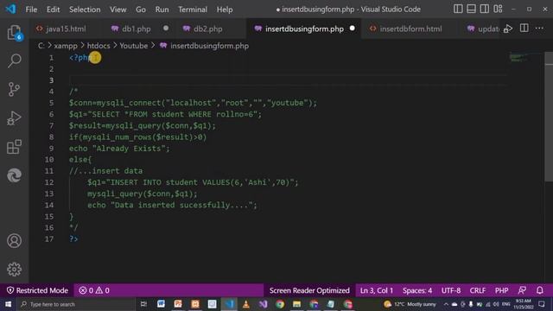Viewport: 553px width, 311px height.
Task: Change encoding via UTF-8
Action: click(x=451, y=290)
